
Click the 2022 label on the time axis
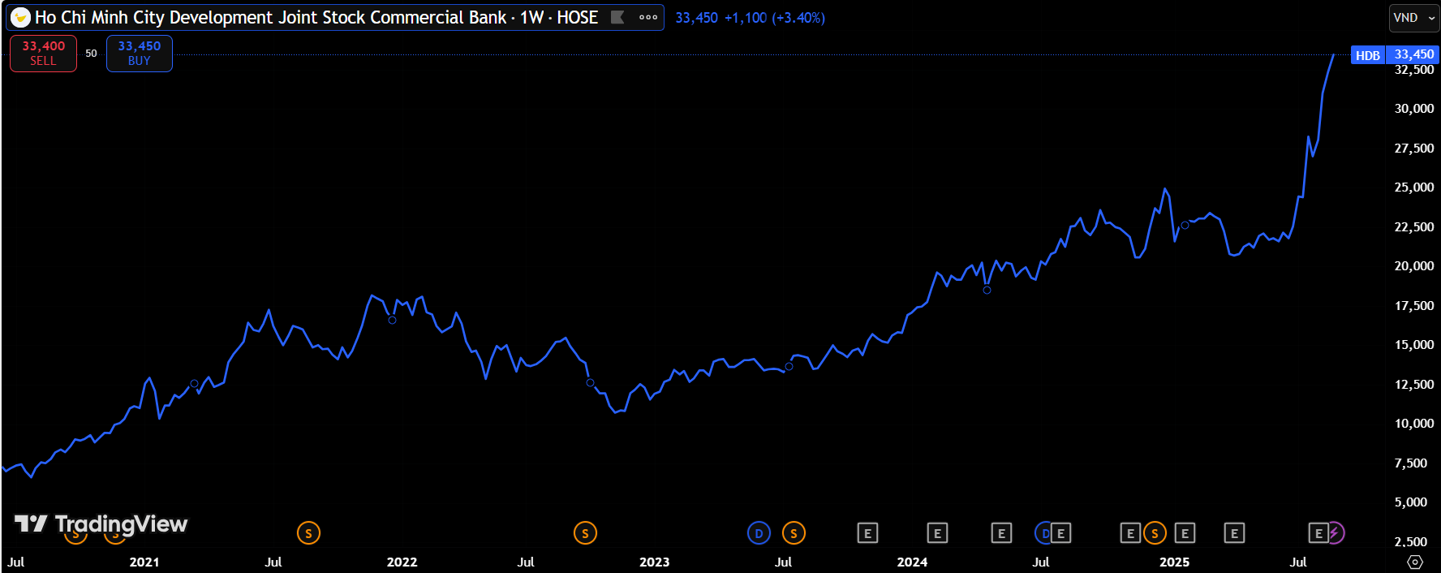coord(402,562)
